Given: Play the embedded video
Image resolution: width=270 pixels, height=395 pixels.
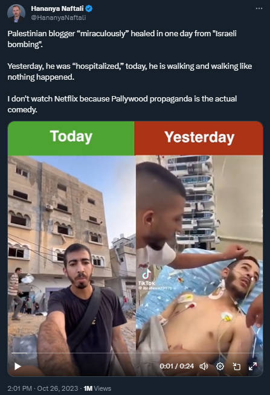Looking at the screenshot, I should click(18, 366).
